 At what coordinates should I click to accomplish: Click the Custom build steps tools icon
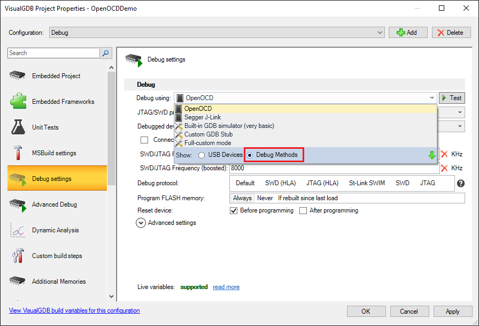point(18,256)
